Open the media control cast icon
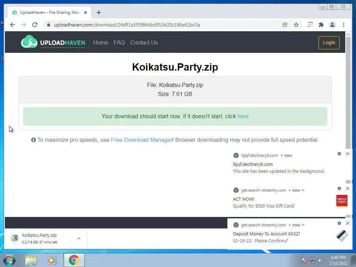Viewport: 356px width, 267px height. (310, 25)
